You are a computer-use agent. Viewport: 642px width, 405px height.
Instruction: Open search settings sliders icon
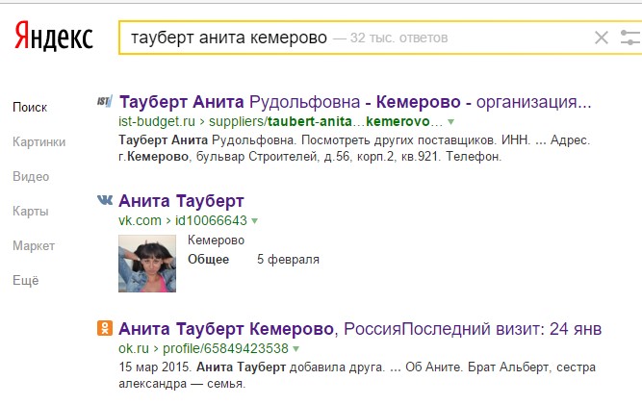pyautogui.click(x=630, y=38)
